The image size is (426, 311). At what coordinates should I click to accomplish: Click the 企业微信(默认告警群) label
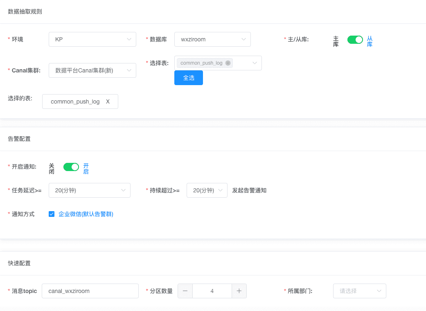86,214
